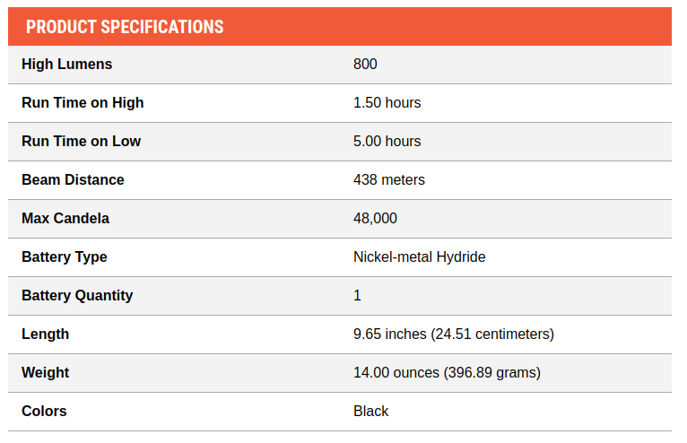Select the High Lumens label
This screenshot has width=687, height=443.
[67, 64]
